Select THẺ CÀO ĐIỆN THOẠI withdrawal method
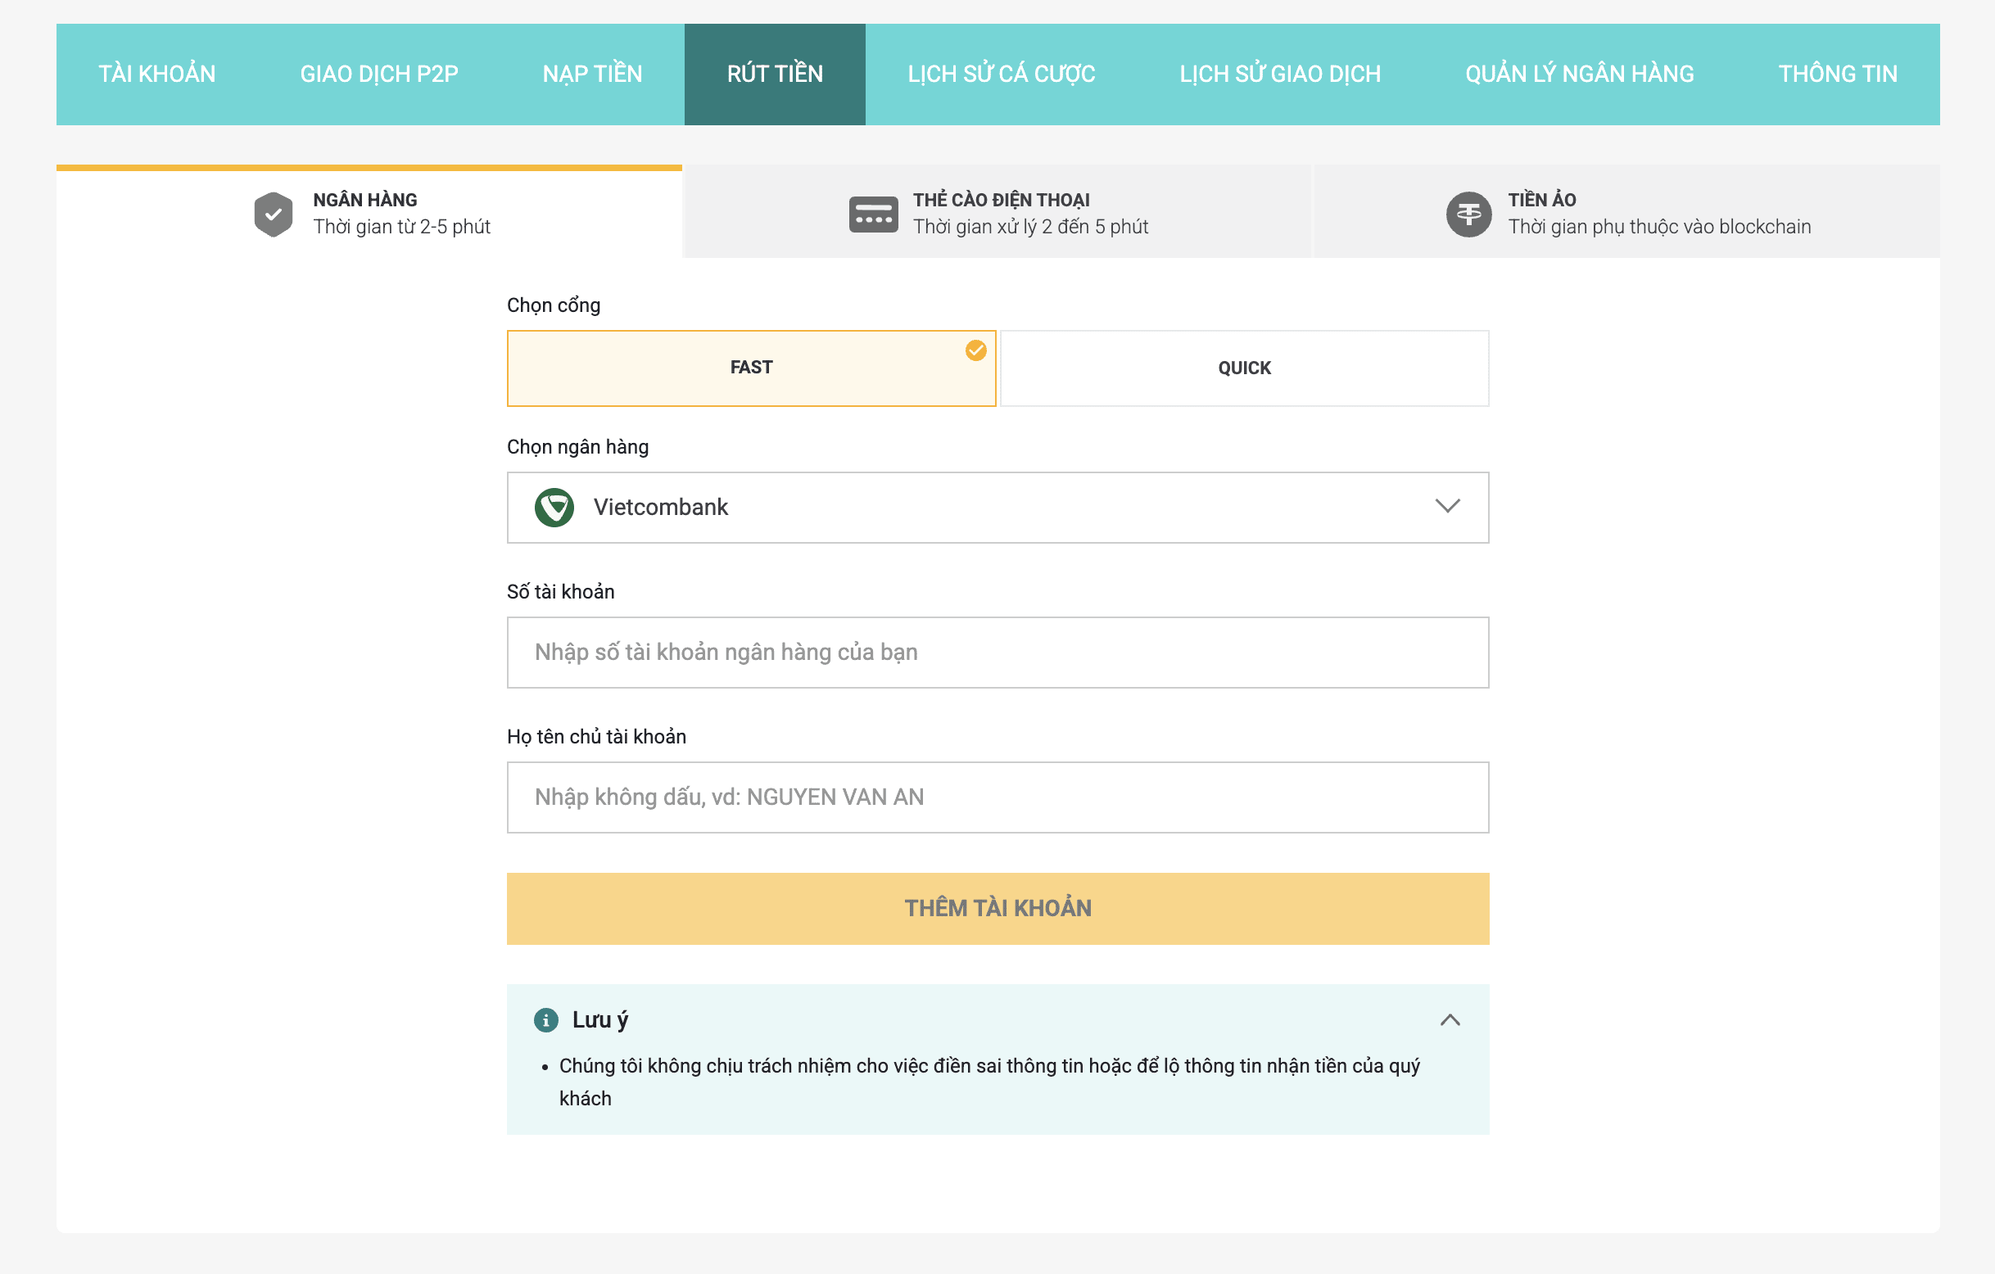 tap(998, 213)
